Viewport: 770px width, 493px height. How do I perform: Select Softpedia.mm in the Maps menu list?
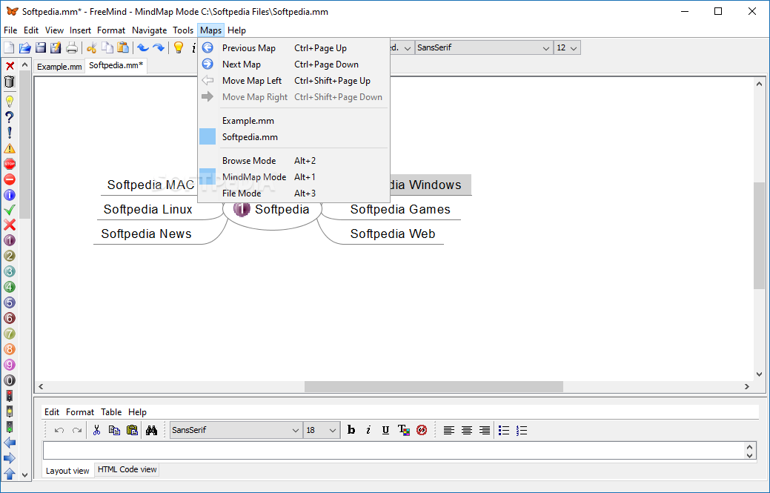tap(293, 137)
